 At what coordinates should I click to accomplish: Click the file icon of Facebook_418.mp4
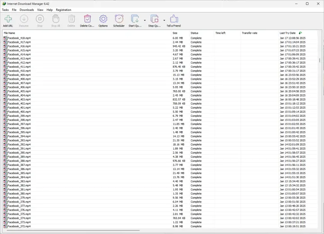pyautogui.click(x=5, y=38)
